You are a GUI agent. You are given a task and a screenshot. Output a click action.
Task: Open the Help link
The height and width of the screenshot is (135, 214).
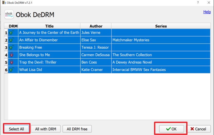(x=207, y=12)
